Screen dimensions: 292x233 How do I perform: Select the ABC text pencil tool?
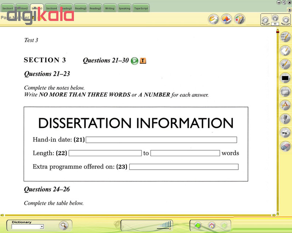click(285, 37)
